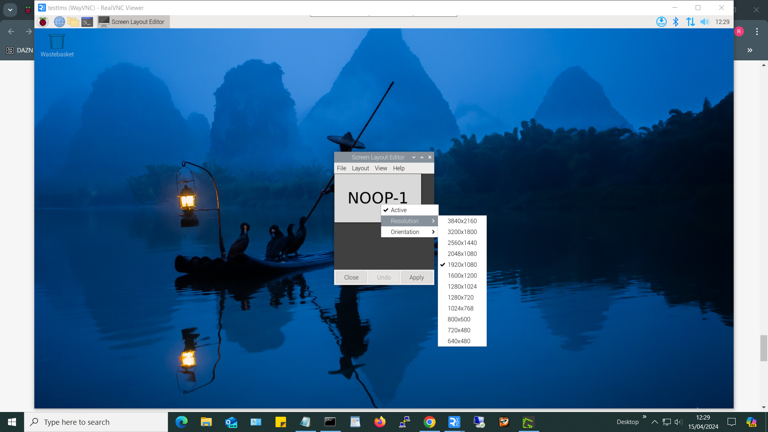
Task: Click the Bluetooth icon in panel
Action: click(676, 22)
